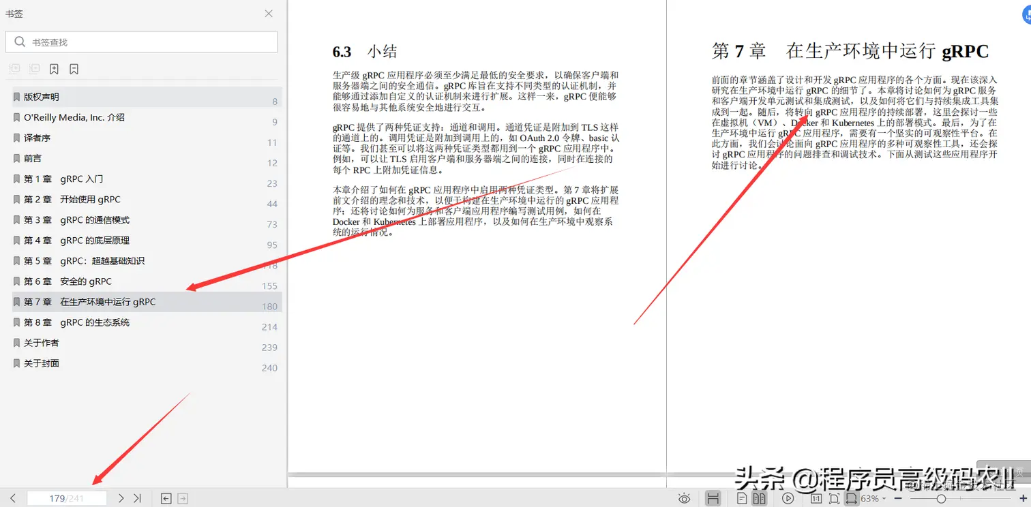Go to the previous page

click(x=12, y=497)
